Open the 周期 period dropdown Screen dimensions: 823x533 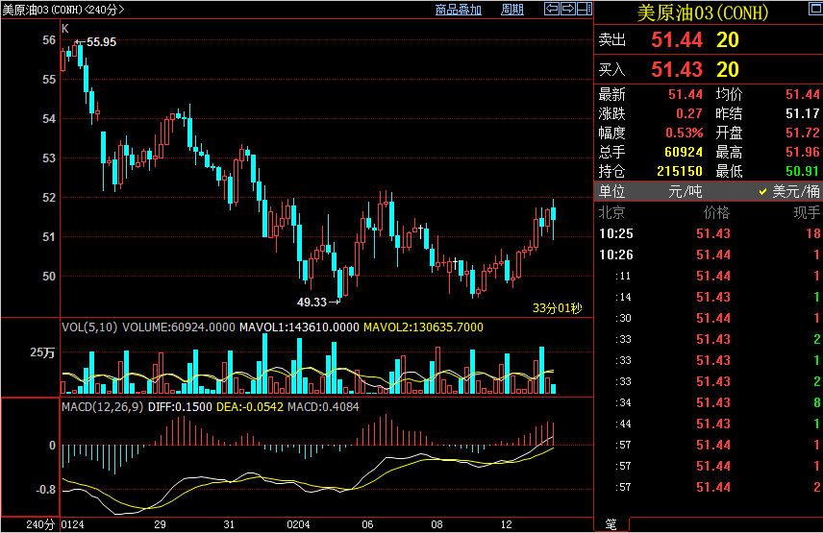[512, 10]
